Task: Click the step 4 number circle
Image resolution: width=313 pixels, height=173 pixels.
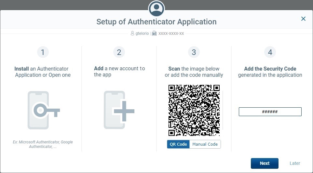Action: click(270, 52)
